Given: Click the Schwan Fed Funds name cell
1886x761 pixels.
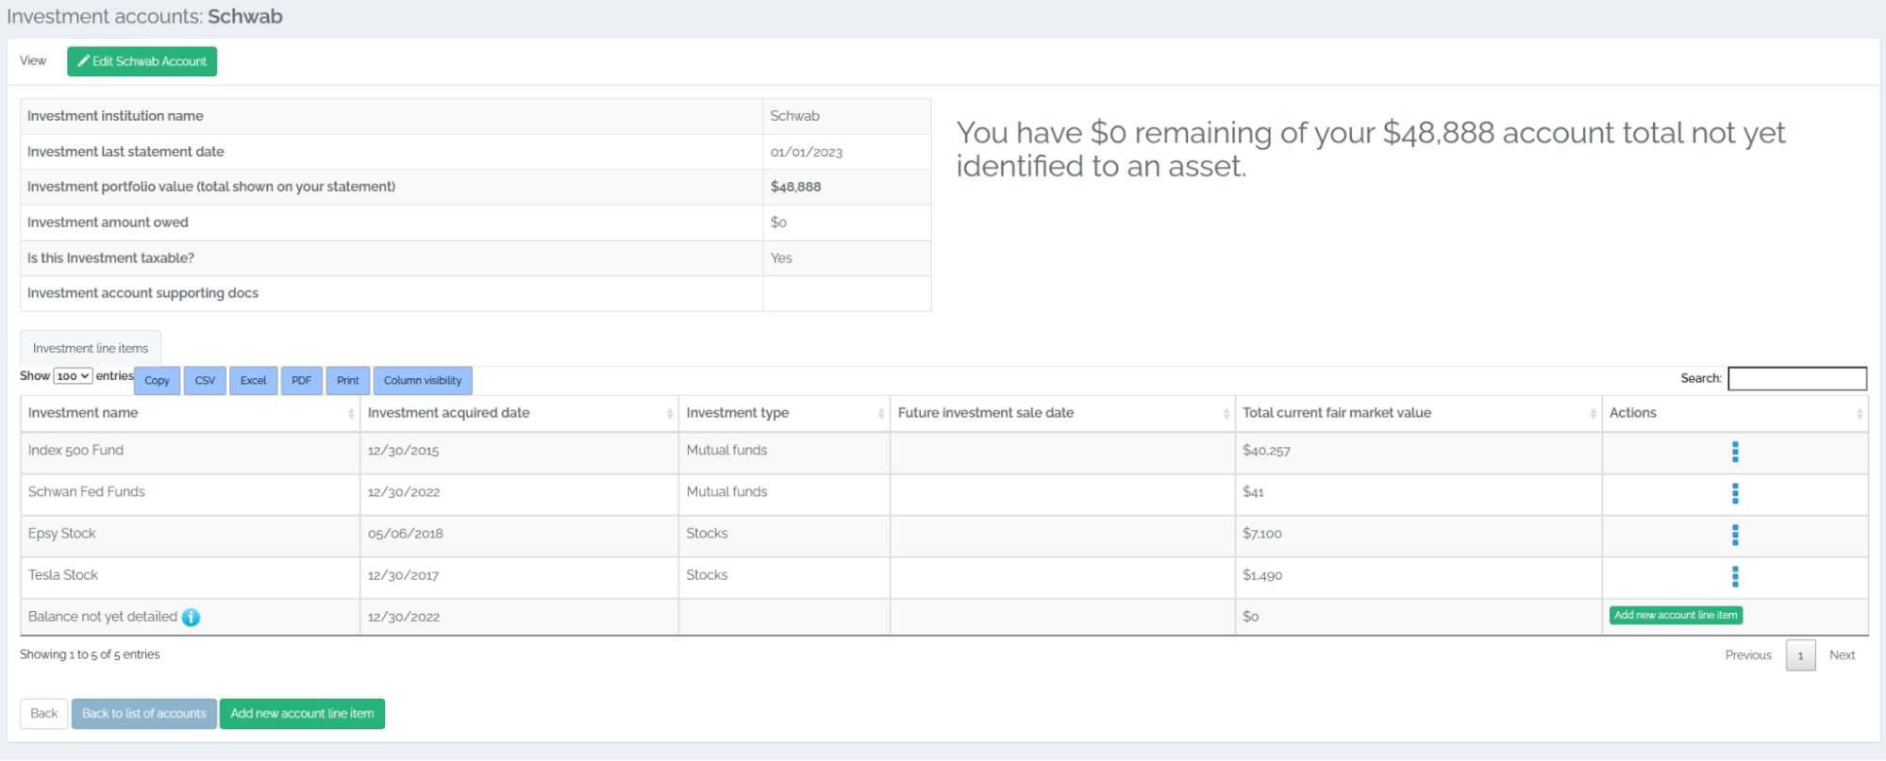Looking at the screenshot, I should pos(190,493).
